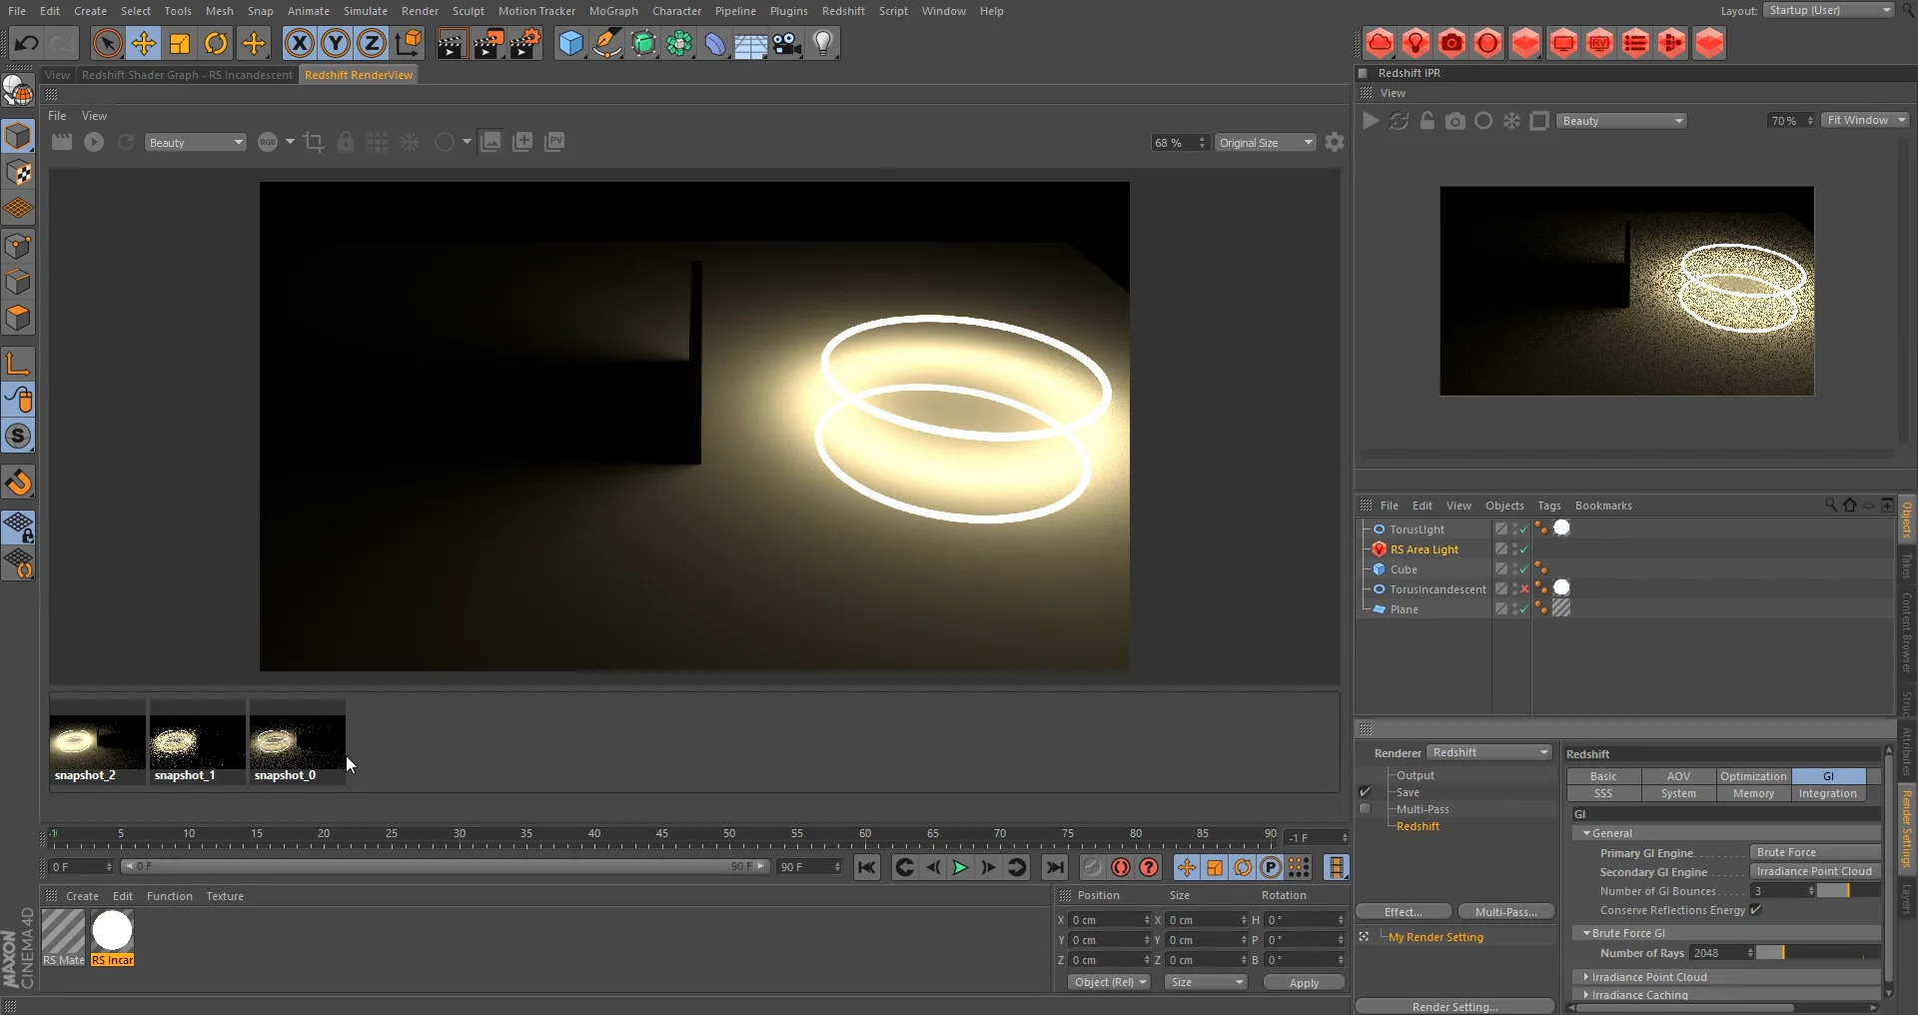This screenshot has width=1918, height=1015.
Task: Click the Apply button in coordinates panel
Action: (x=1304, y=982)
